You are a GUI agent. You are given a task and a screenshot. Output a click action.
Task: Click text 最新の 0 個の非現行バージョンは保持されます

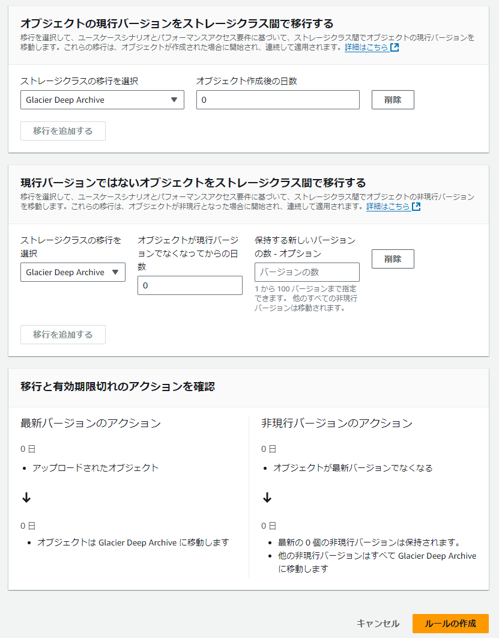[370, 542]
